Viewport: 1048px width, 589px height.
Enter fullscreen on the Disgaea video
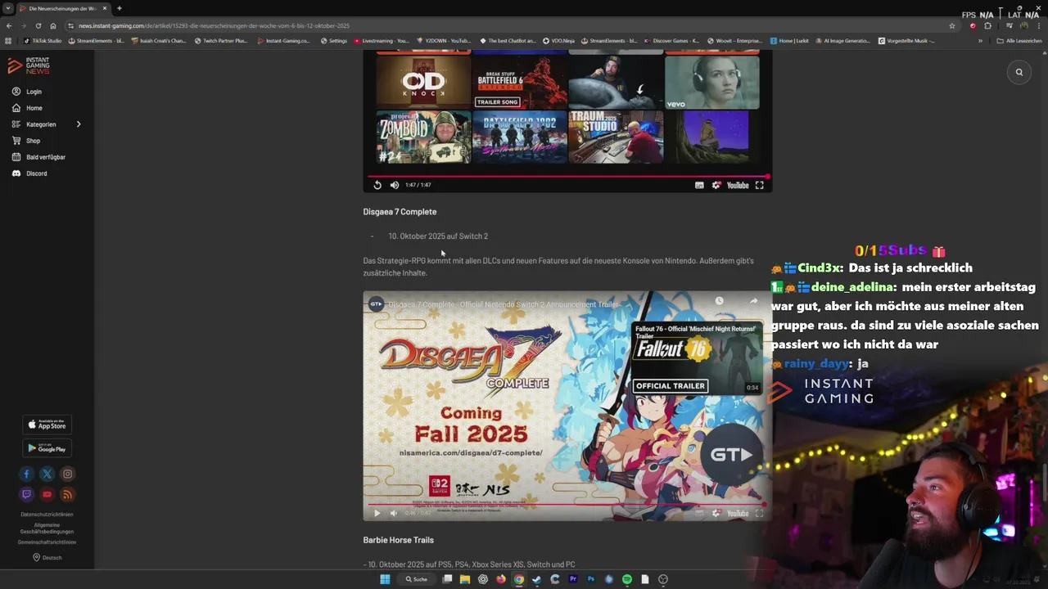pos(760,513)
